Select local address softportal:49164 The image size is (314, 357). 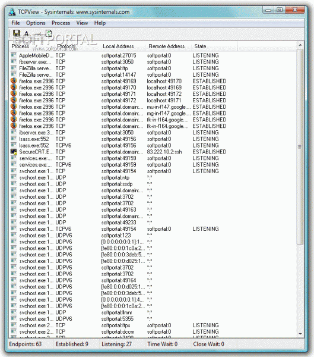coord(119,280)
